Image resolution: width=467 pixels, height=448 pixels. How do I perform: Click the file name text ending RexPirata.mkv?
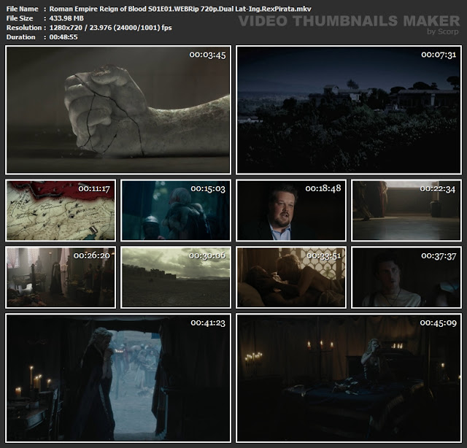[x=180, y=9]
